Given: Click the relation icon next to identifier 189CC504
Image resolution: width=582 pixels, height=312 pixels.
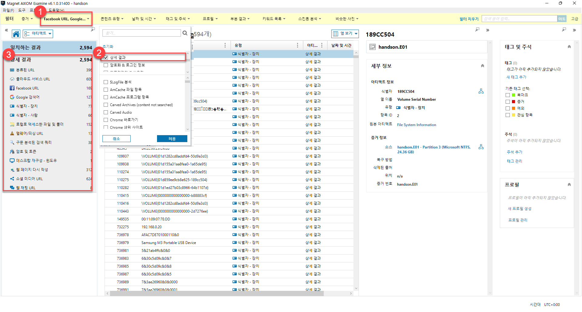Looking at the screenshot, I should coord(481,91).
